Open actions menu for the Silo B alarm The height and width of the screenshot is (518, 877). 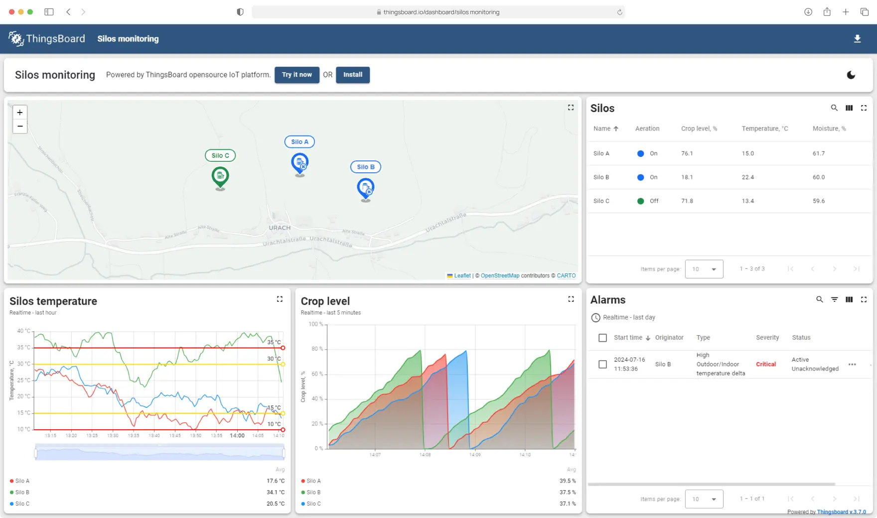[x=852, y=365]
